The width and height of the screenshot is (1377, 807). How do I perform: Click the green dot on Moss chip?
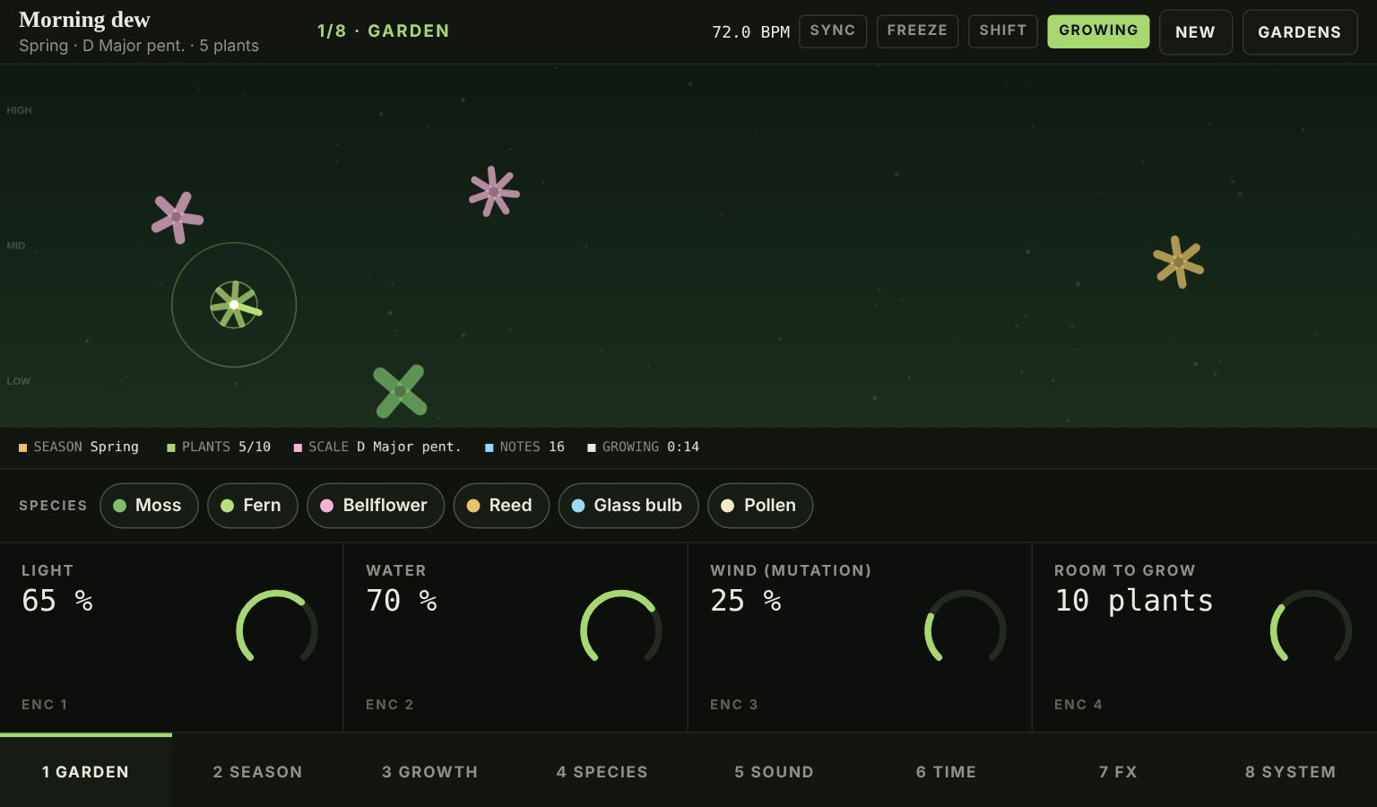tap(119, 506)
